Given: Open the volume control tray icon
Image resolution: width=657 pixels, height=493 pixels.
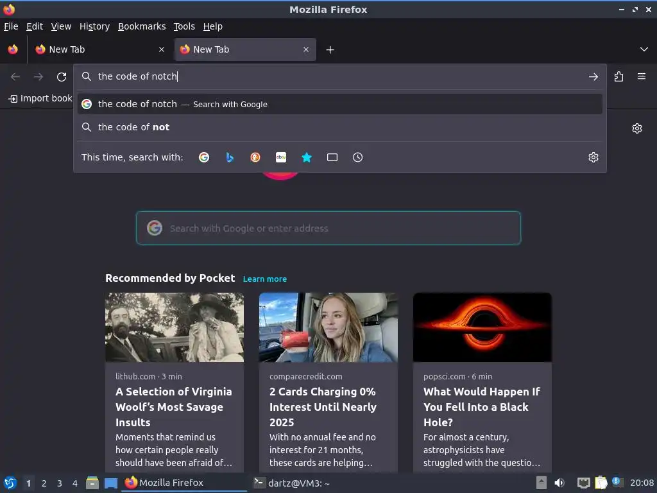Looking at the screenshot, I should 559,483.
